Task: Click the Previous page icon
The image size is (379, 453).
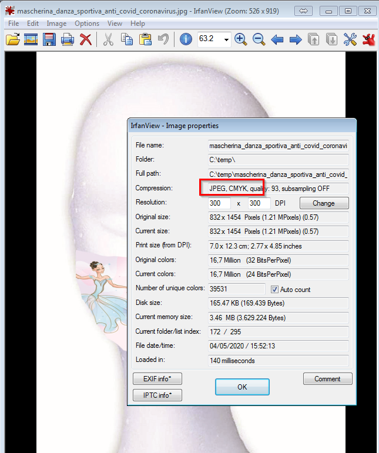Action: pyautogui.click(x=313, y=39)
